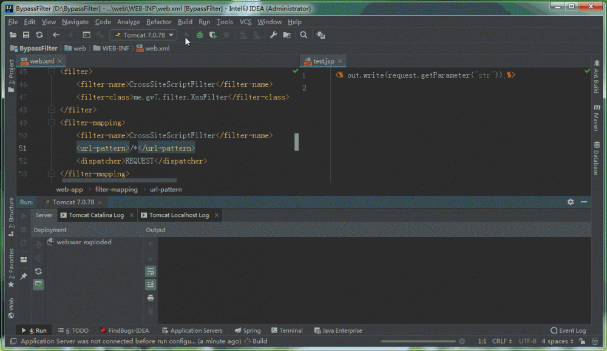Open the Tomcat 7.0.78 run configuration dropdown
Image resolution: width=607 pixels, height=351 pixels.
tap(143, 35)
